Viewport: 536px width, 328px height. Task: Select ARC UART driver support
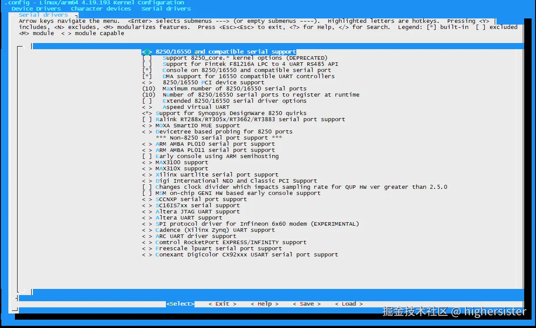point(189,236)
